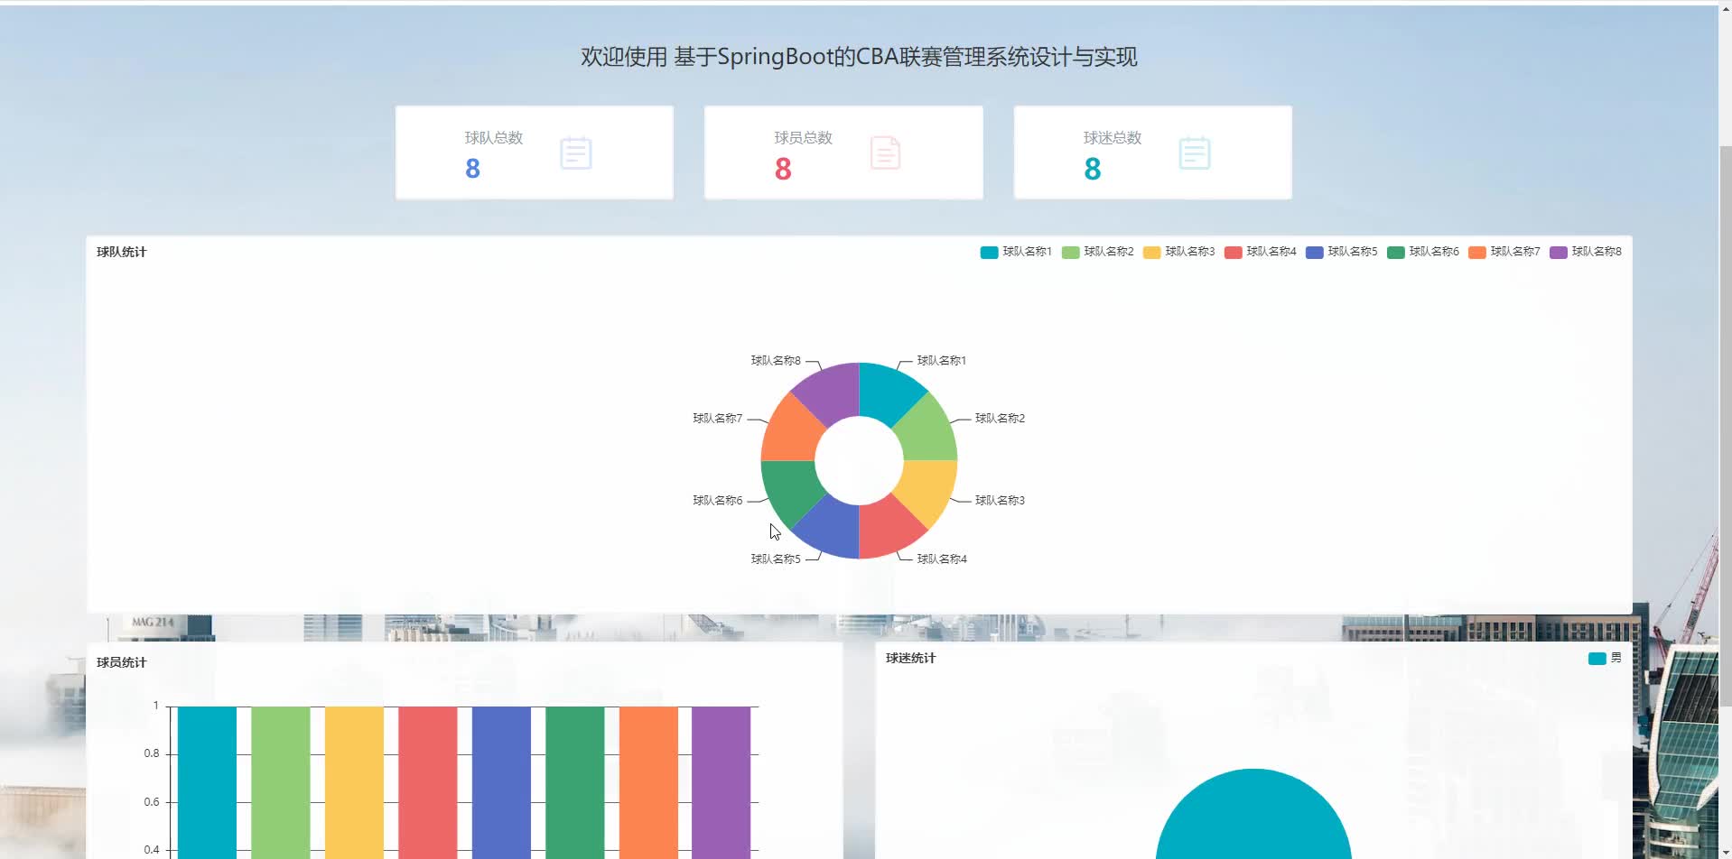1732x859 pixels.
Task: Toggle 球队名称3 legend entry
Action: click(1178, 252)
